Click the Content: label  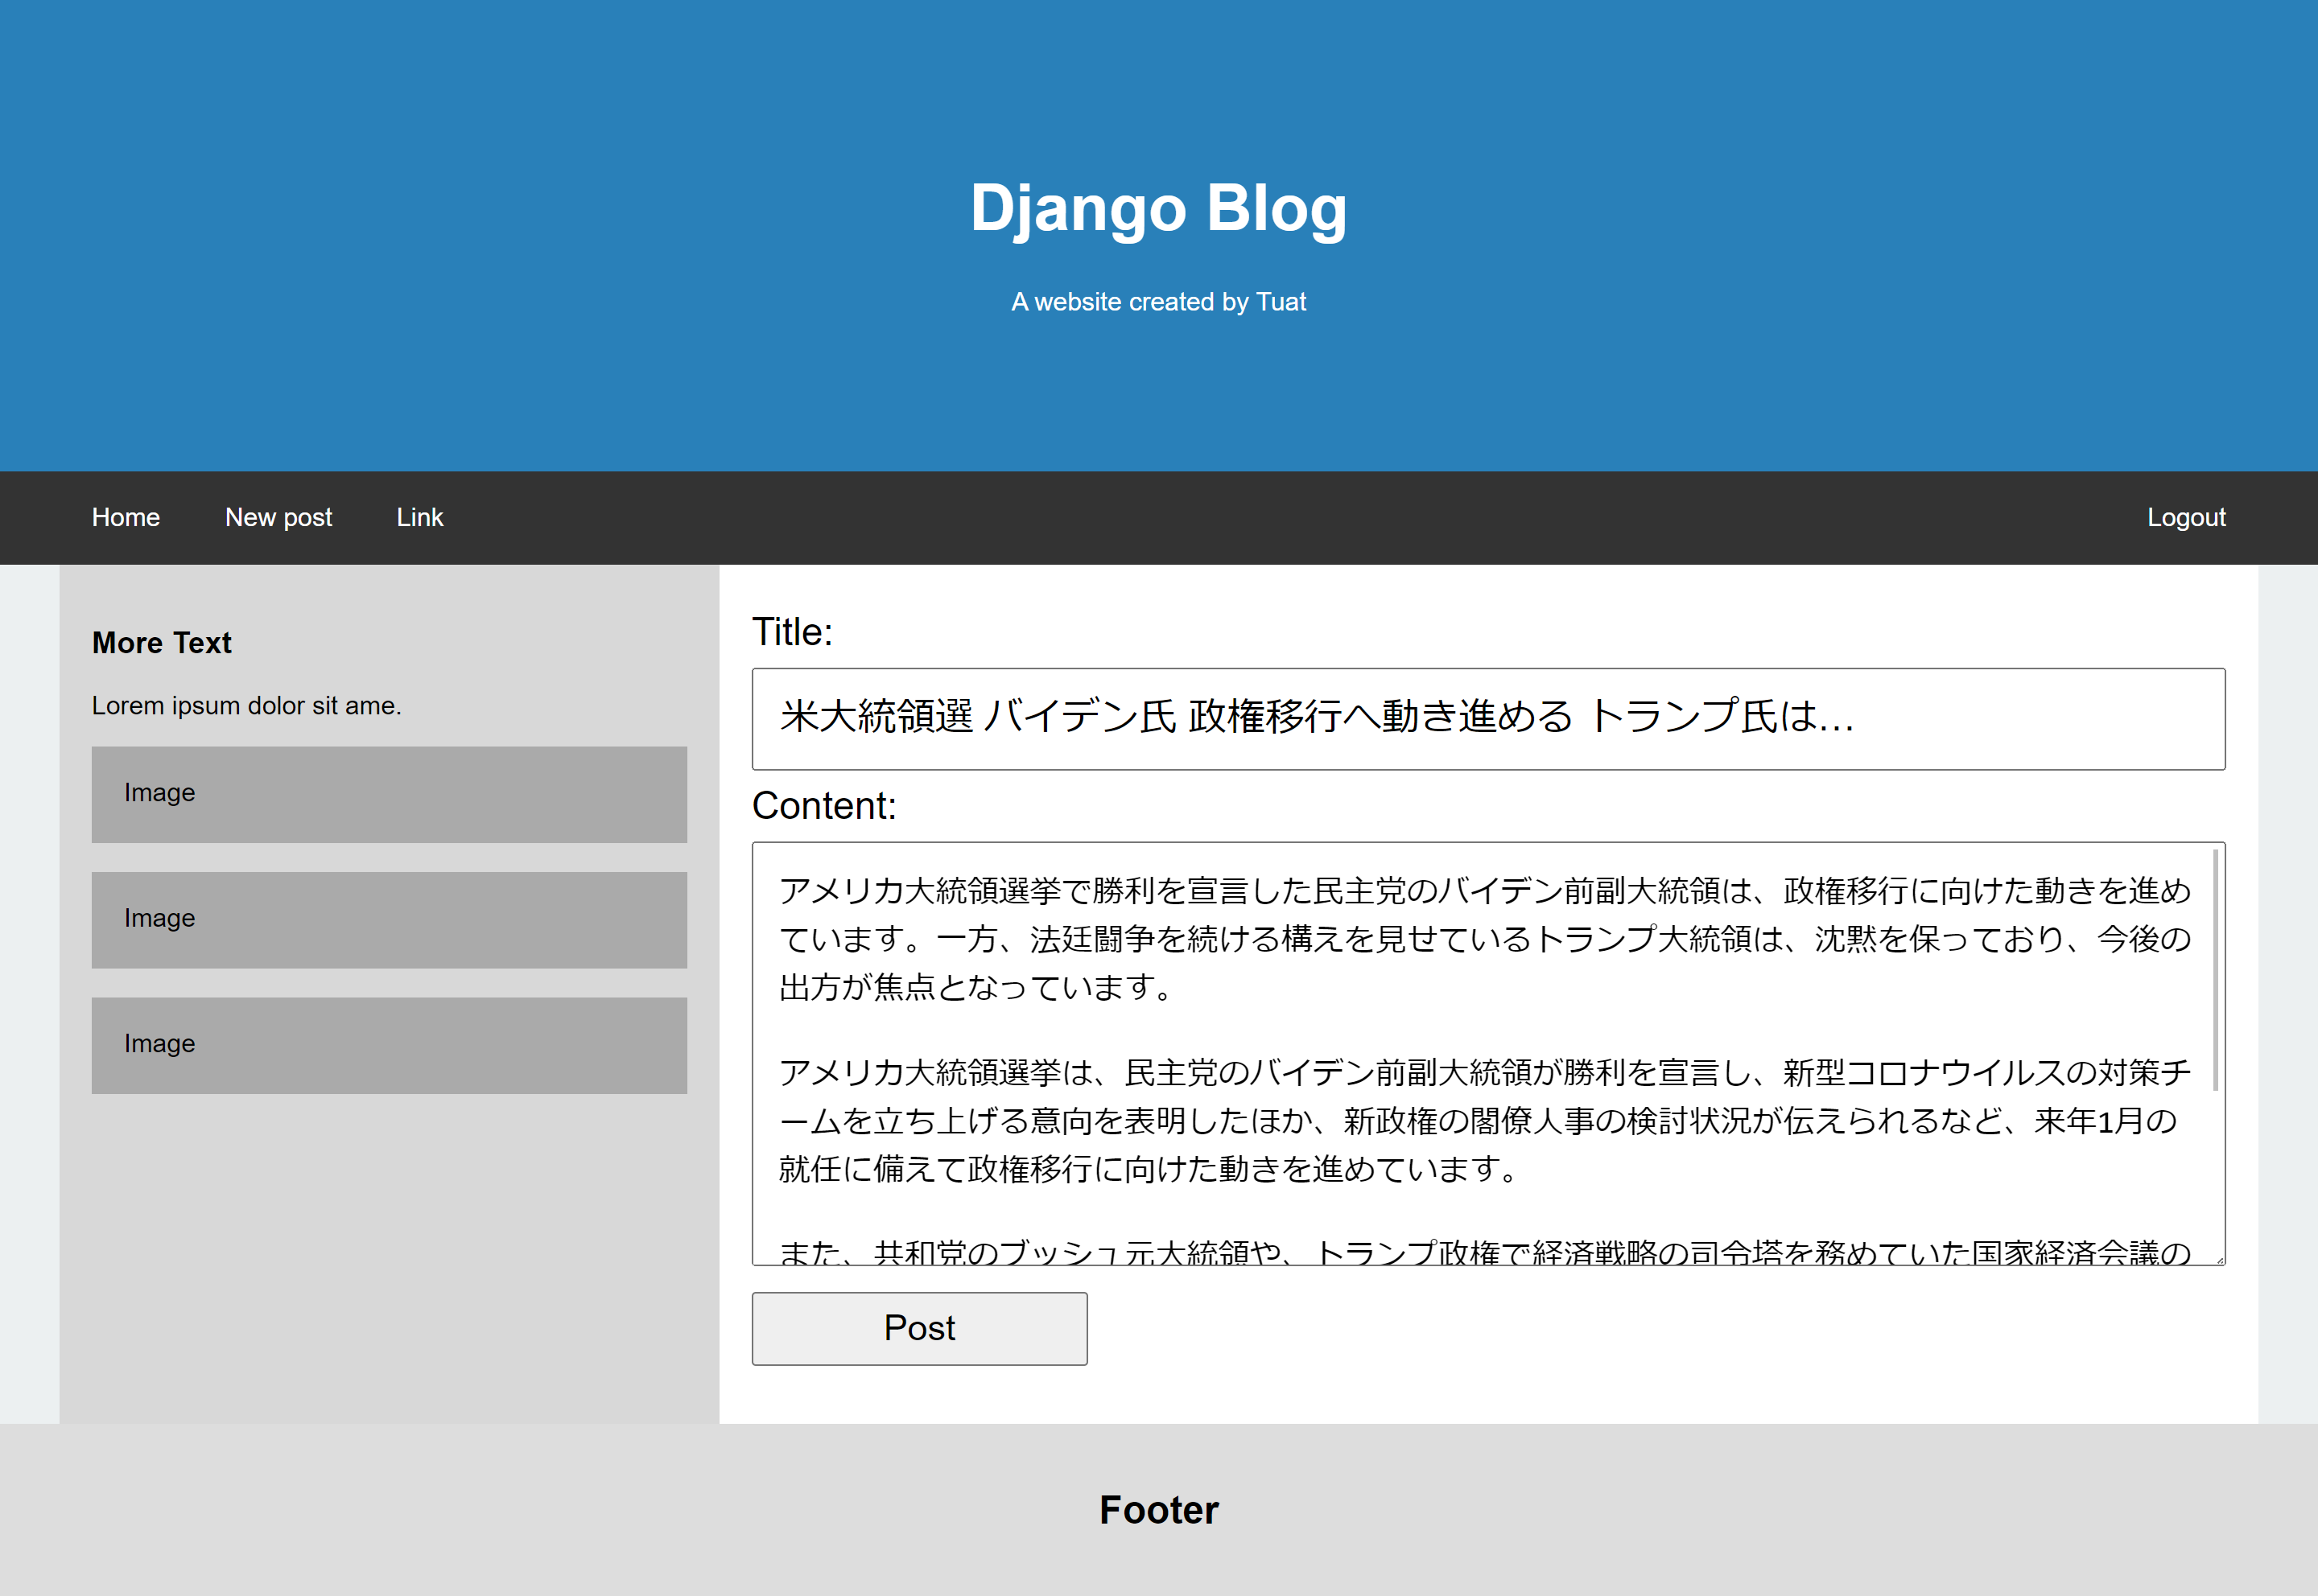[824, 806]
